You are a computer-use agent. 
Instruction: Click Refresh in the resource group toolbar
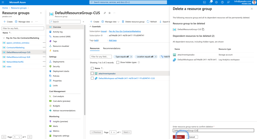click(152, 21)
